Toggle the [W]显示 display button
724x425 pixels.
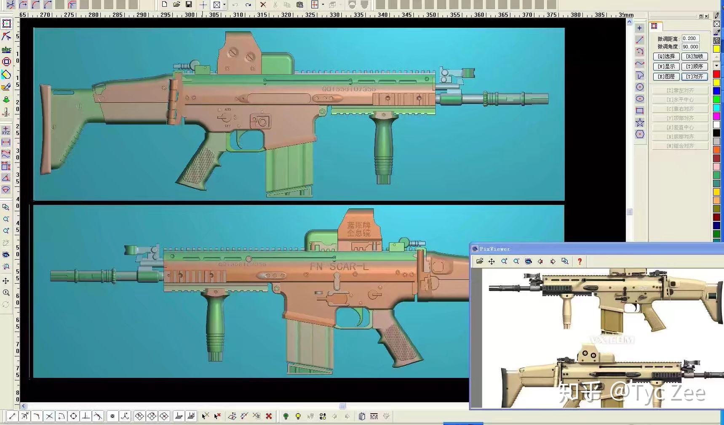[666, 66]
